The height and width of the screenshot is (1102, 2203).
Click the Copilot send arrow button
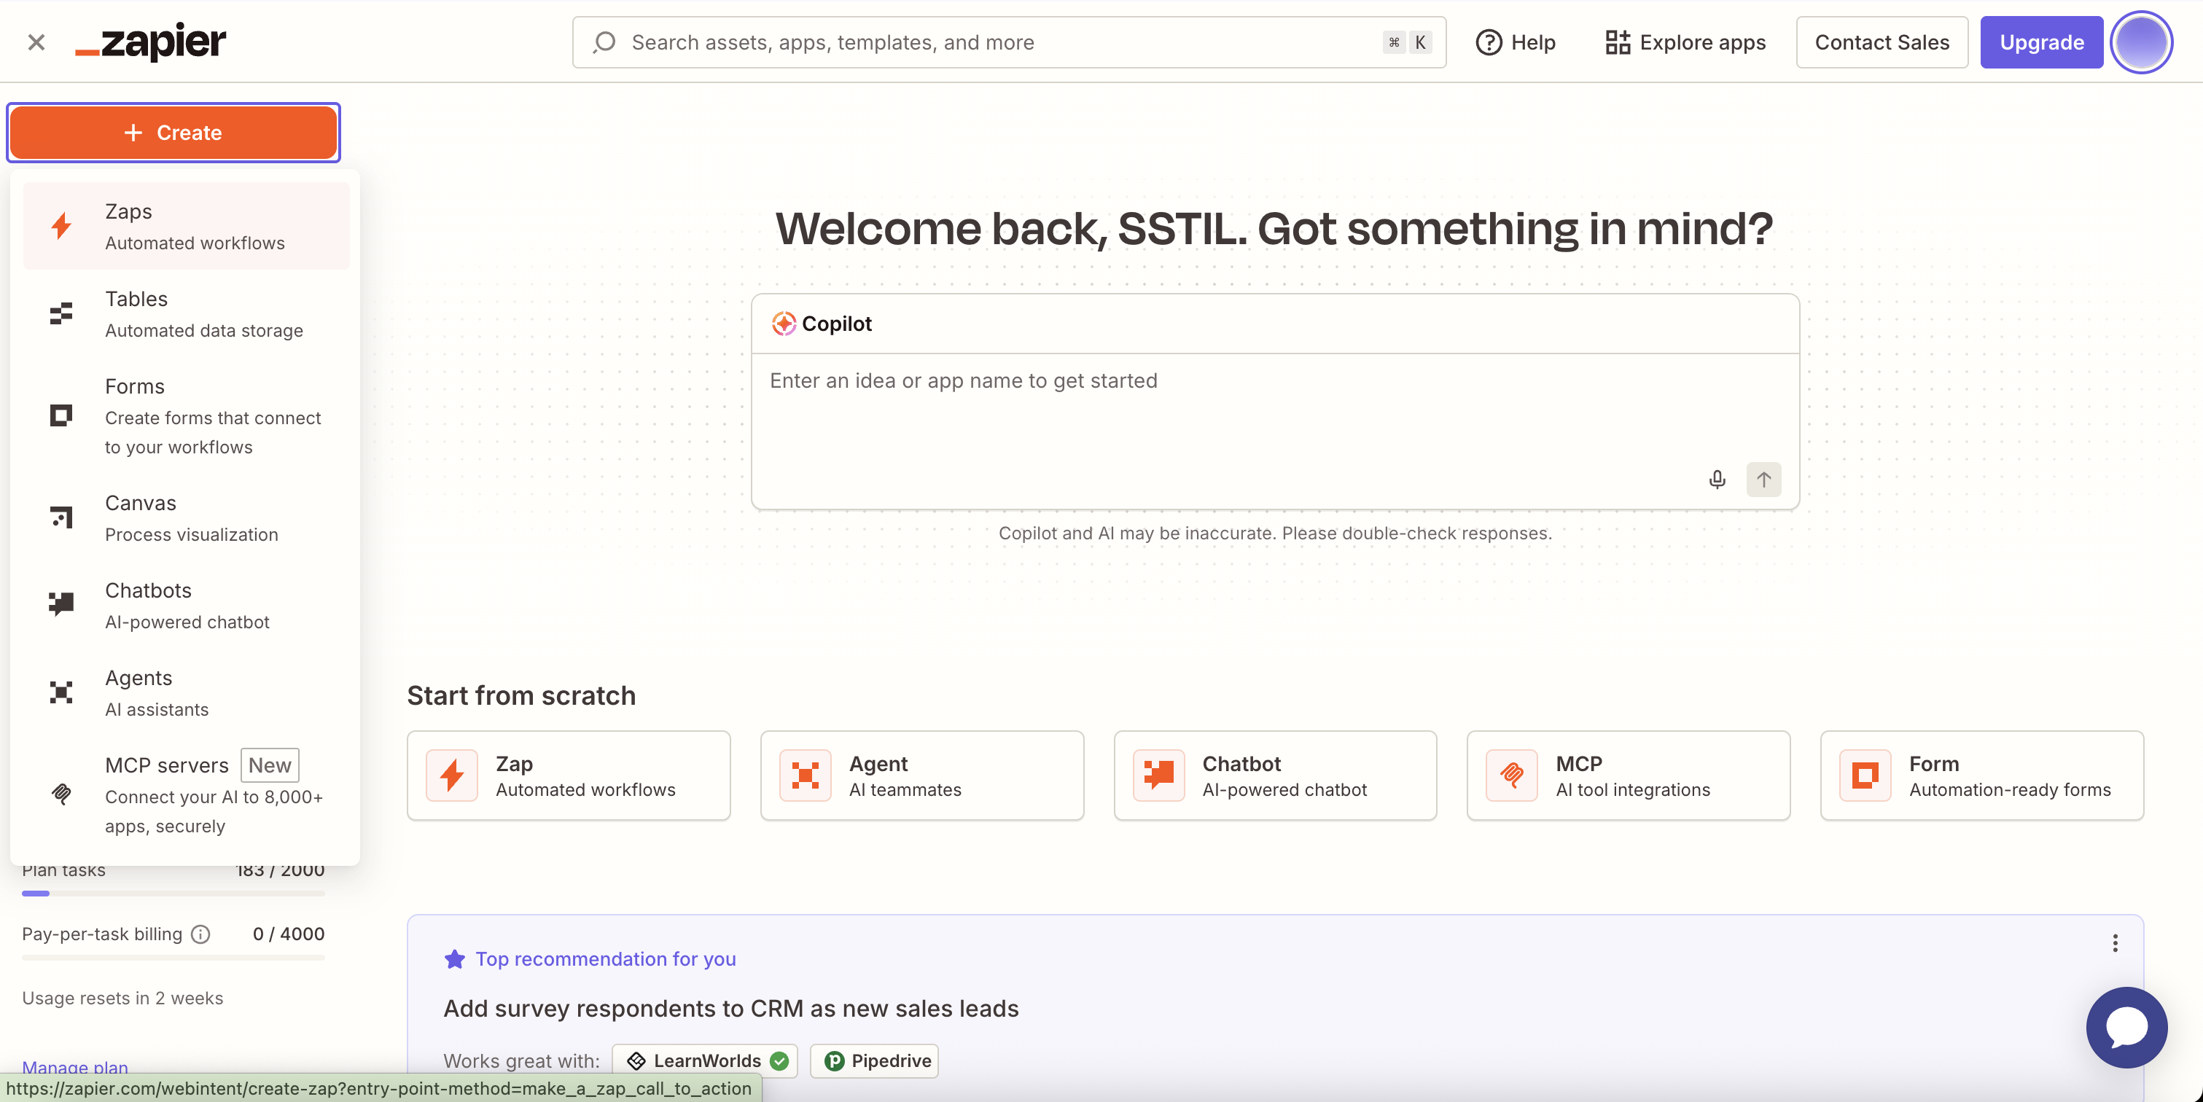(x=1763, y=479)
